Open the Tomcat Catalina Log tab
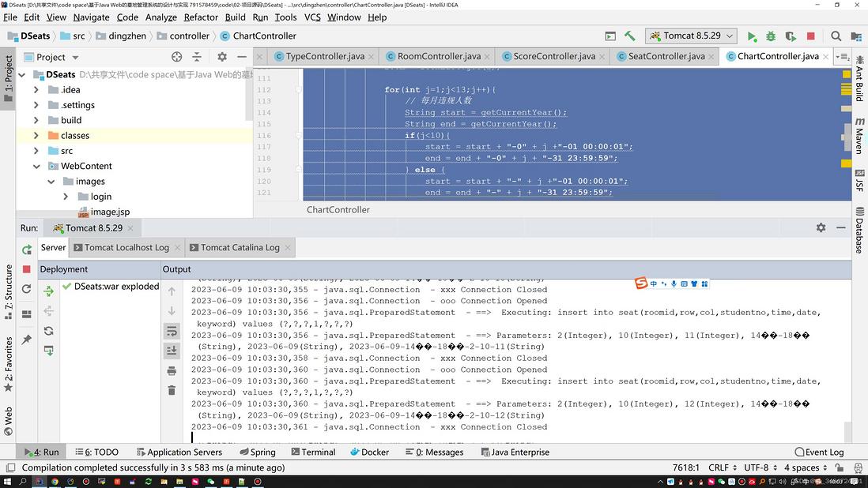The width and height of the screenshot is (868, 488). (x=240, y=248)
